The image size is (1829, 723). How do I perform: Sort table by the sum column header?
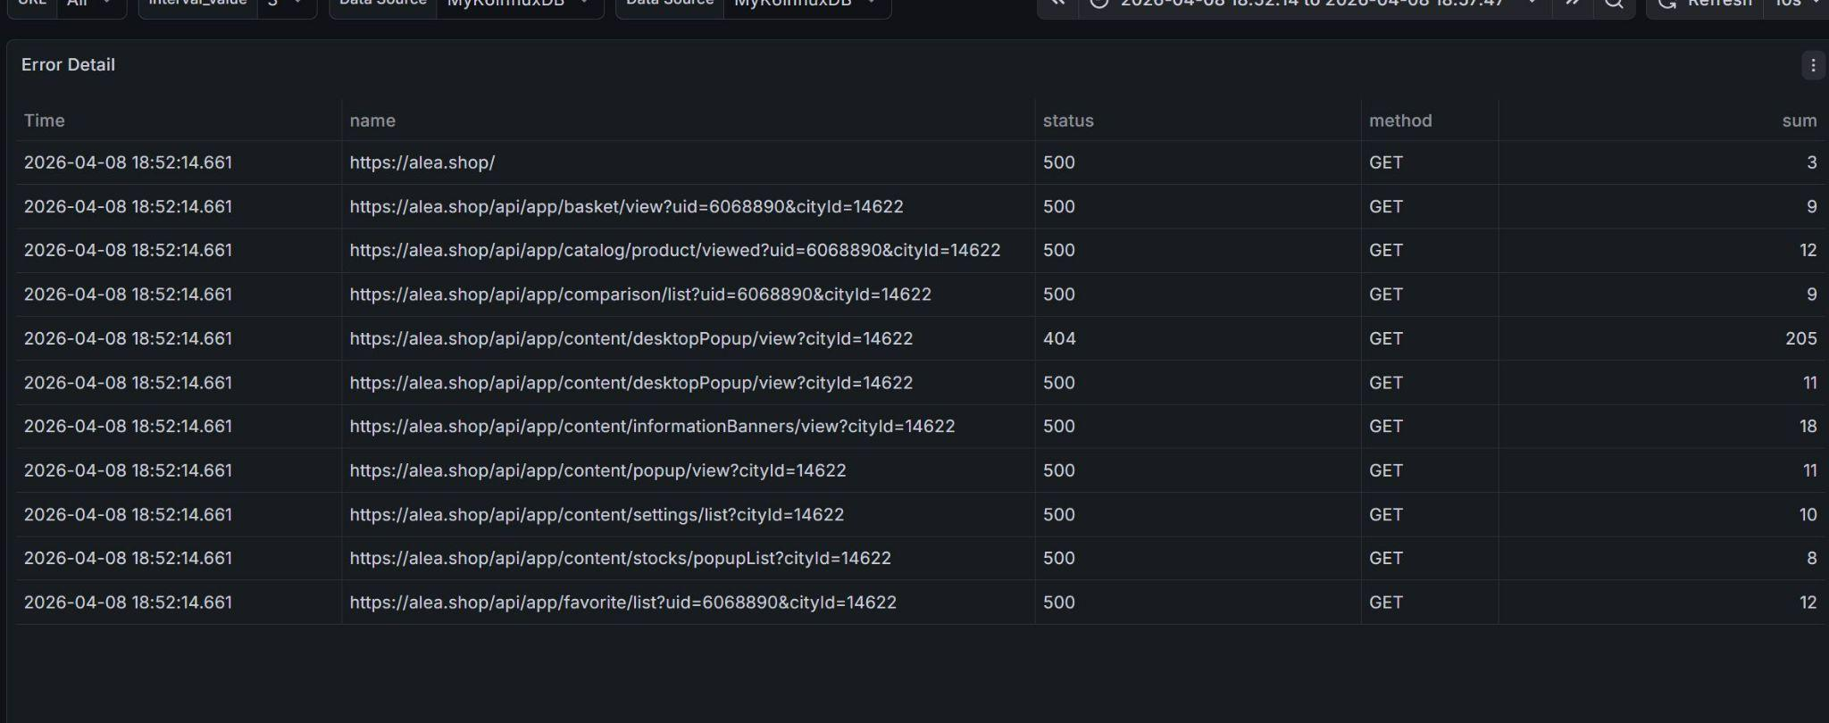point(1799,120)
